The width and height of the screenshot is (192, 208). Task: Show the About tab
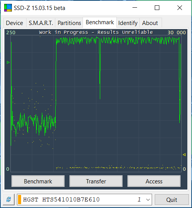(x=151, y=23)
